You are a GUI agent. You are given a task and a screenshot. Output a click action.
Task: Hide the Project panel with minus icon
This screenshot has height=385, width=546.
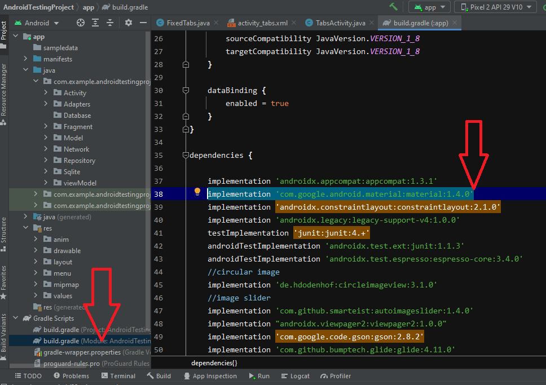[x=143, y=23]
